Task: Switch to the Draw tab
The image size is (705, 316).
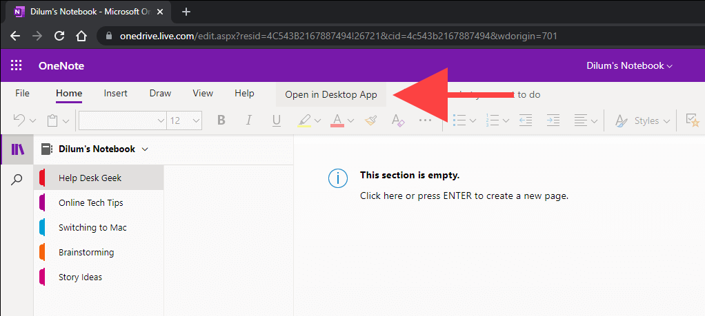Action: pos(160,94)
